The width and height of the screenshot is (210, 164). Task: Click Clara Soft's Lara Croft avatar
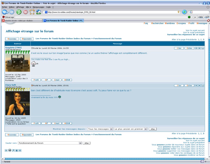pos(18,103)
